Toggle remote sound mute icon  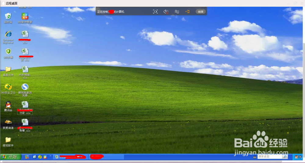[166, 12]
